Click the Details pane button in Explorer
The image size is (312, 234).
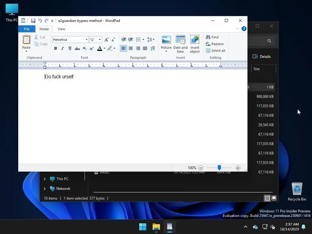tap(262, 56)
